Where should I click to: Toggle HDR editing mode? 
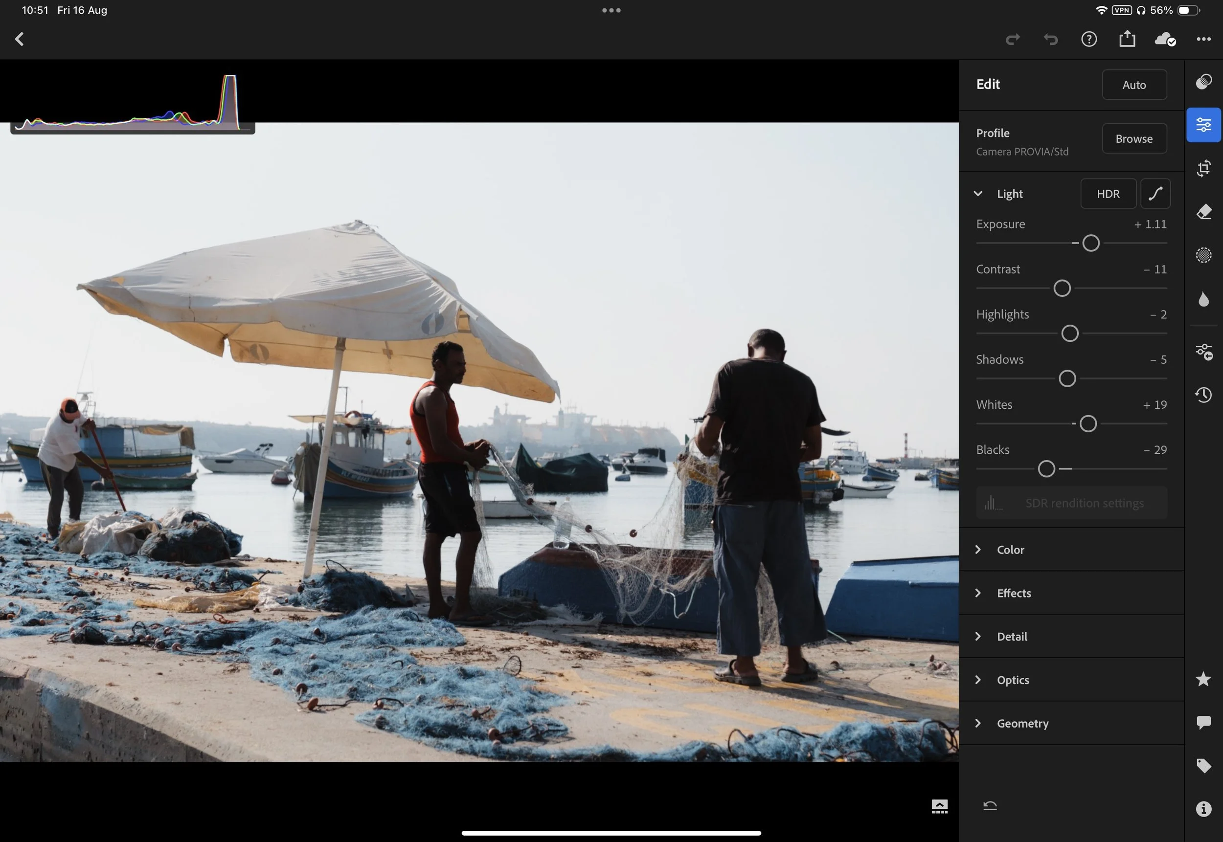tap(1108, 194)
